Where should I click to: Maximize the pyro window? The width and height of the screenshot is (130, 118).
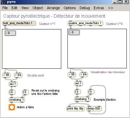click(120, 2)
